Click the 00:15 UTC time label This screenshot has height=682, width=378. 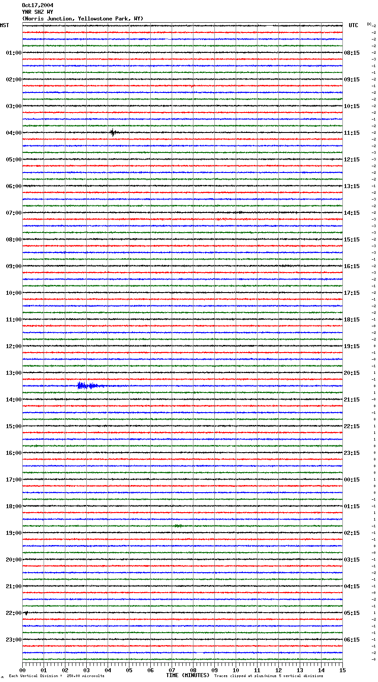[352, 480]
